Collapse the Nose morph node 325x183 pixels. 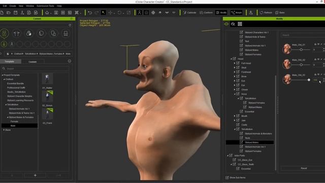click(235, 94)
